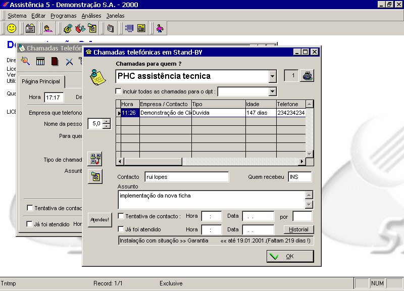Click the 'Quem recebeu' field
404x291 pixels.
pyautogui.click(x=300, y=177)
